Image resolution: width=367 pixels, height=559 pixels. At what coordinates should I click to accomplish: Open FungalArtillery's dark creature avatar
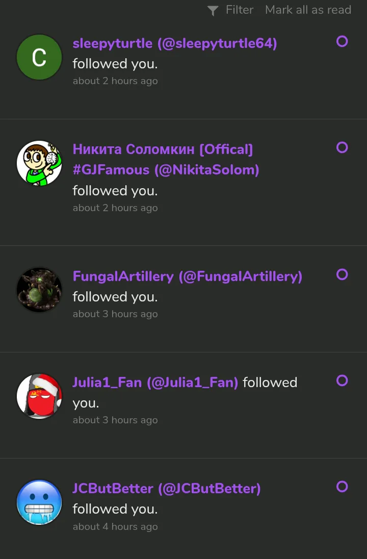[39, 290]
